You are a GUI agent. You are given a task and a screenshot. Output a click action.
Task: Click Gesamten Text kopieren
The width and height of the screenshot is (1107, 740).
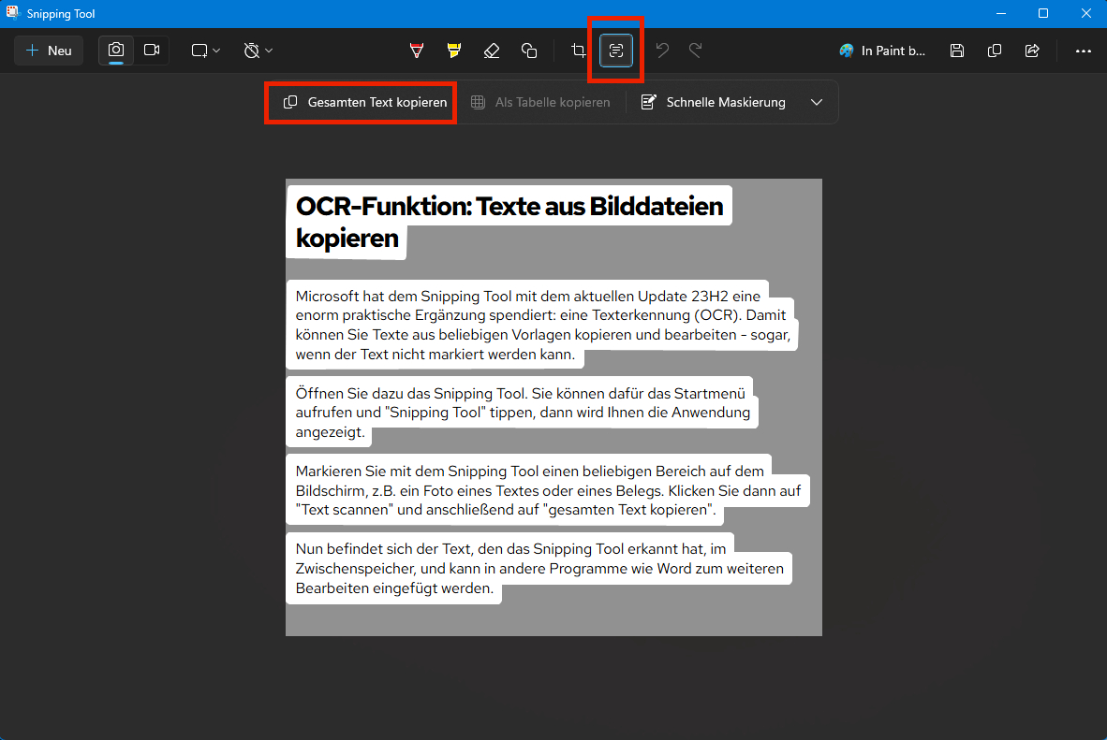click(x=365, y=102)
